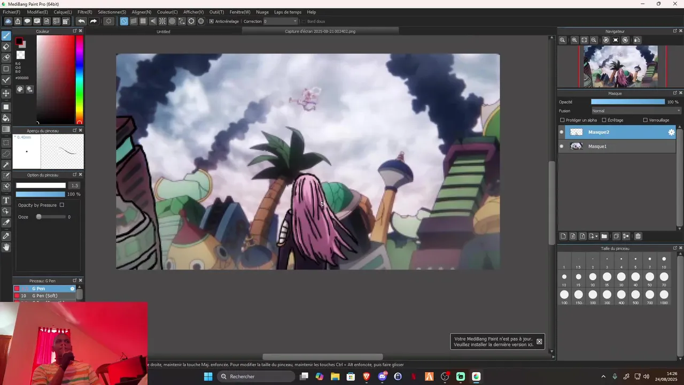Check the Protéger un alpha option
The image size is (684, 385).
562,120
